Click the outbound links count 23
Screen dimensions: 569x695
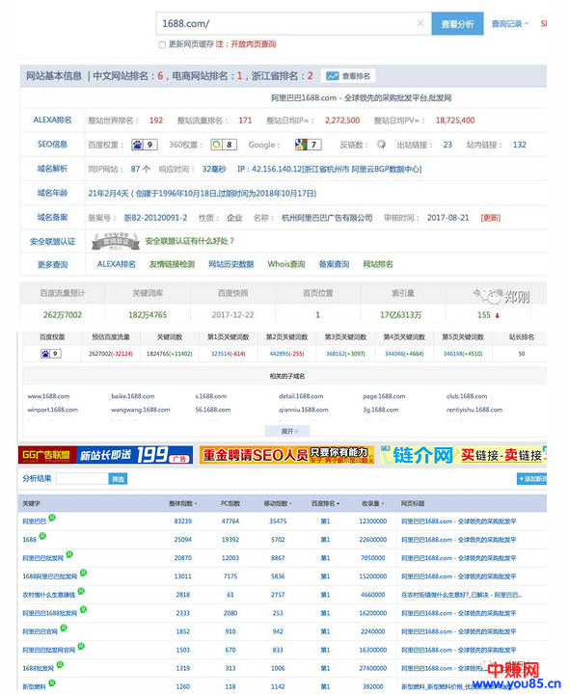pos(447,145)
